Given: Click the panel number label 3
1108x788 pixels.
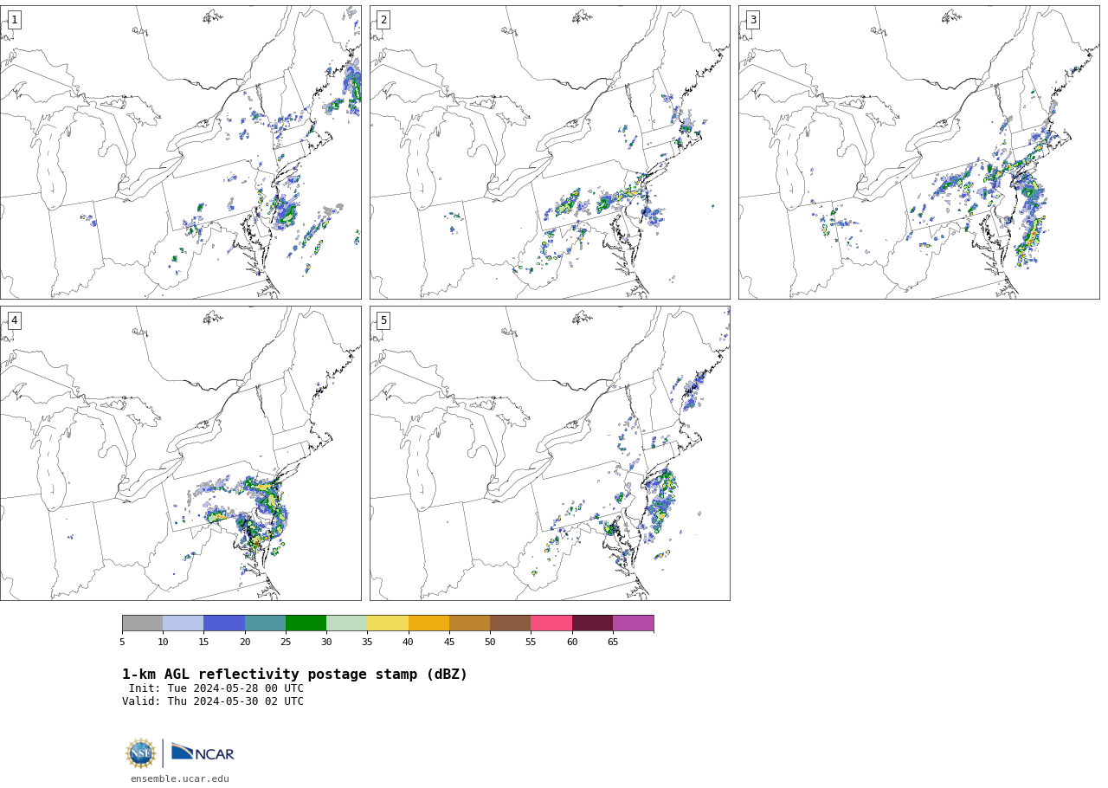Looking at the screenshot, I should [753, 20].
